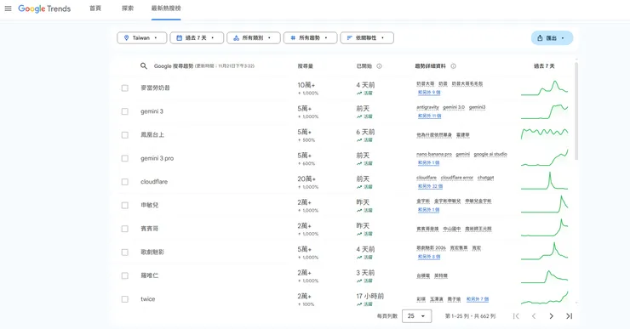
Task: Click the search magnifier icon
Action: [x=143, y=65]
